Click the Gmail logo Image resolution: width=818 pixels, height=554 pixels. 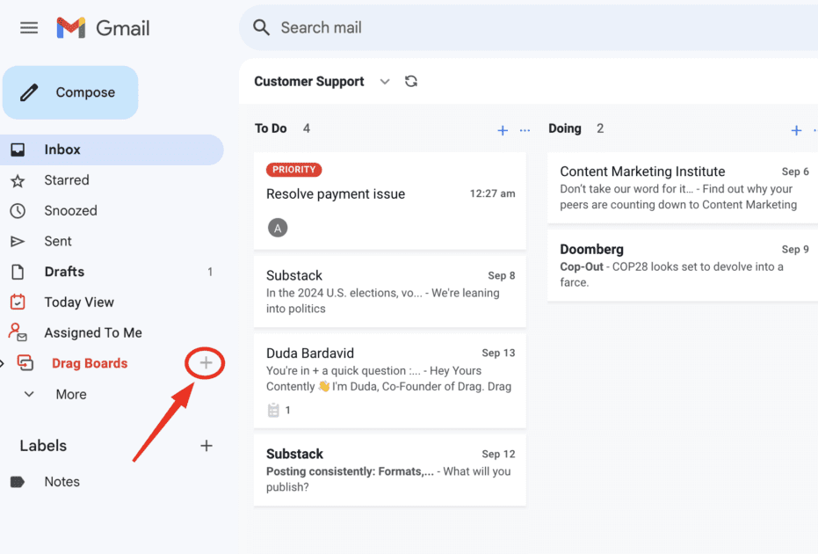104,27
